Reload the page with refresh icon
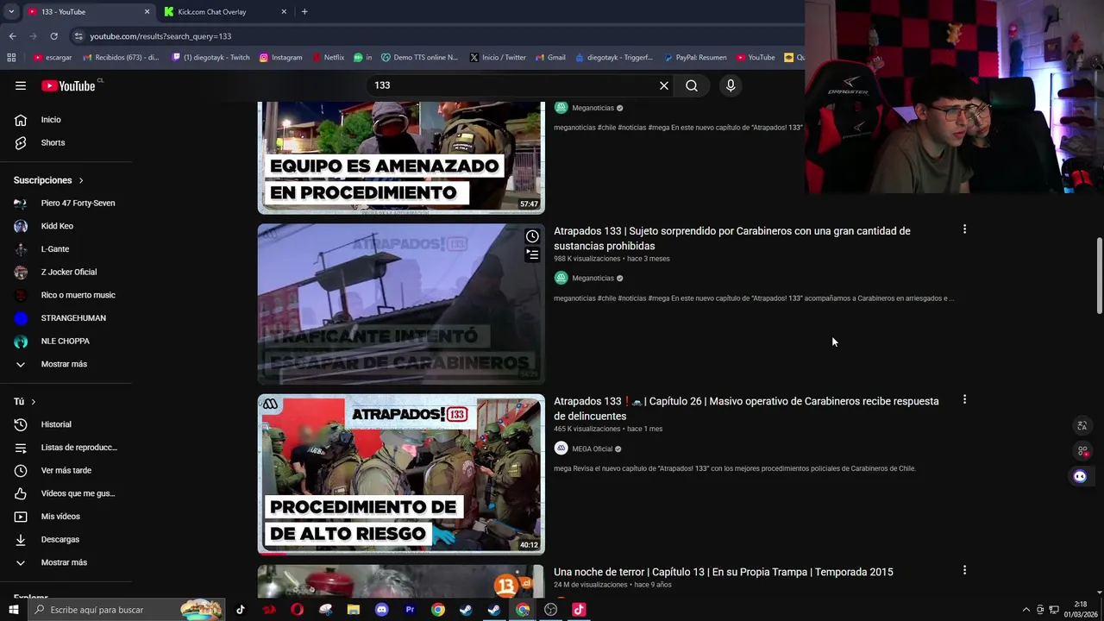The width and height of the screenshot is (1104, 621). (53, 36)
